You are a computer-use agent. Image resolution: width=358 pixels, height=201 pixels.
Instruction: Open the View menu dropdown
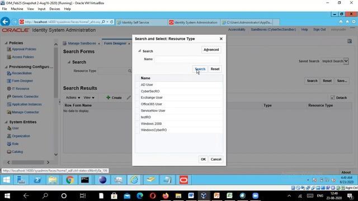point(89,98)
